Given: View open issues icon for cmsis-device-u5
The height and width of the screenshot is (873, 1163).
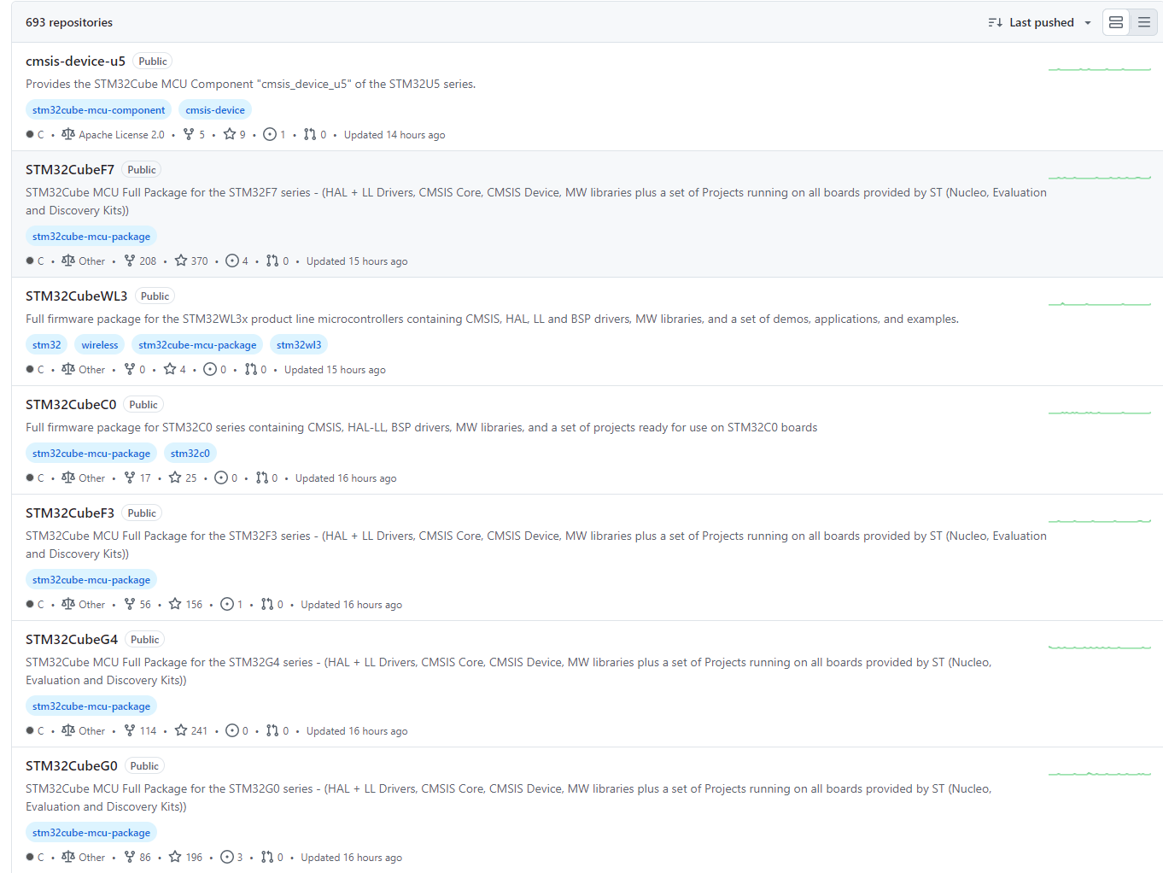Looking at the screenshot, I should 270,134.
